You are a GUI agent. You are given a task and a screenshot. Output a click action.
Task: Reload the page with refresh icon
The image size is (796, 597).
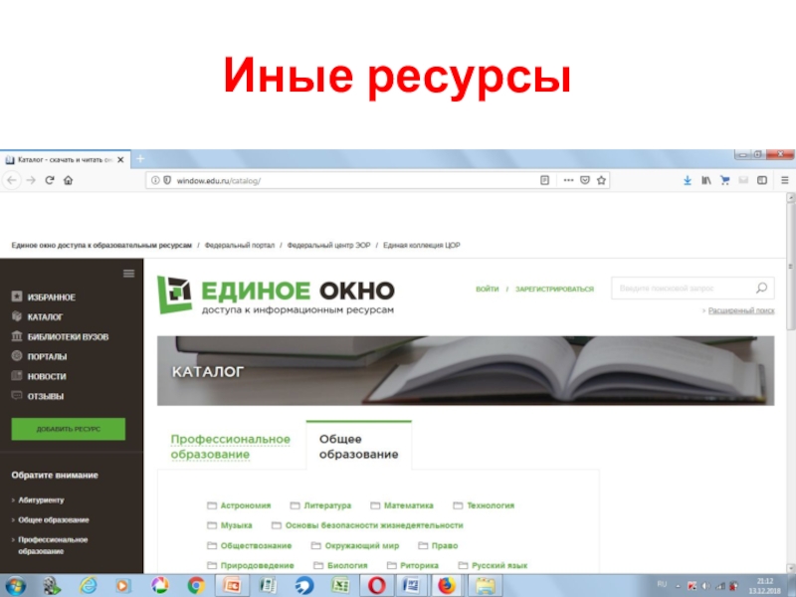pyautogui.click(x=49, y=180)
